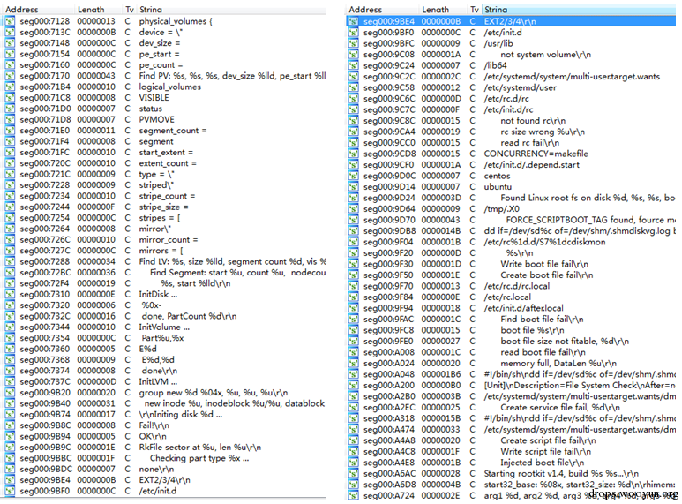Click icon beside seg000:9D64 /tmp/.X0
Image resolution: width=682 pixels, height=504 pixels.
tap(354, 209)
